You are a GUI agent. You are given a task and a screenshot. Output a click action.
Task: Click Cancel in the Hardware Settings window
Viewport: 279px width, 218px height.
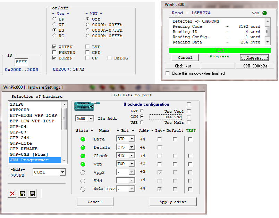click(95, 202)
